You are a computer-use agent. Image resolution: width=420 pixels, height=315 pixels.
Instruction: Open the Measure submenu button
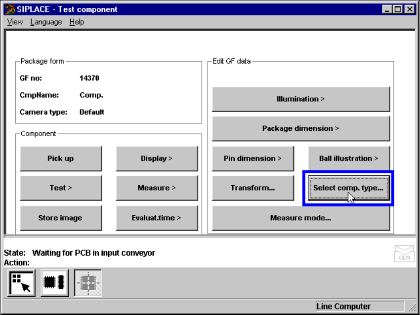(157, 188)
